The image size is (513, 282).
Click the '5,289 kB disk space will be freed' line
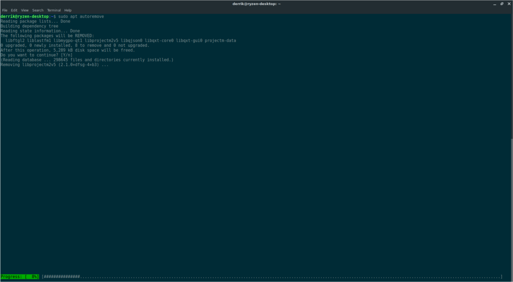point(67,50)
